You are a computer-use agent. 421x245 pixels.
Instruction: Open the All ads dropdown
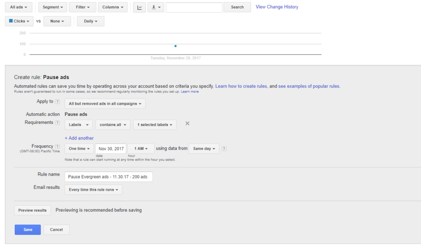tap(19, 7)
